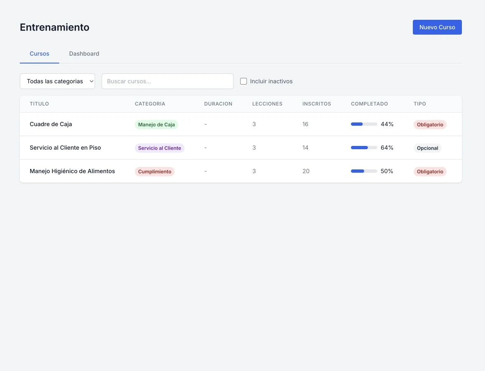Click the Nuevo Curso button

[437, 27]
